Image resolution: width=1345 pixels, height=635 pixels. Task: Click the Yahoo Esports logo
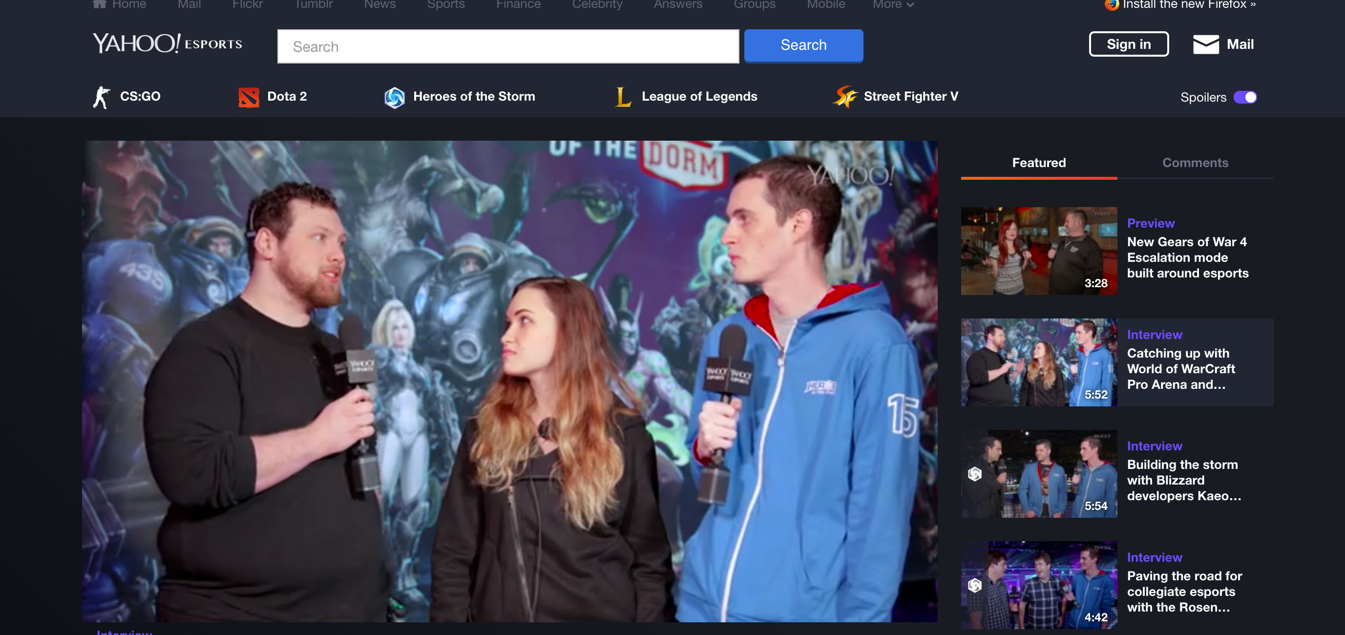(x=167, y=43)
